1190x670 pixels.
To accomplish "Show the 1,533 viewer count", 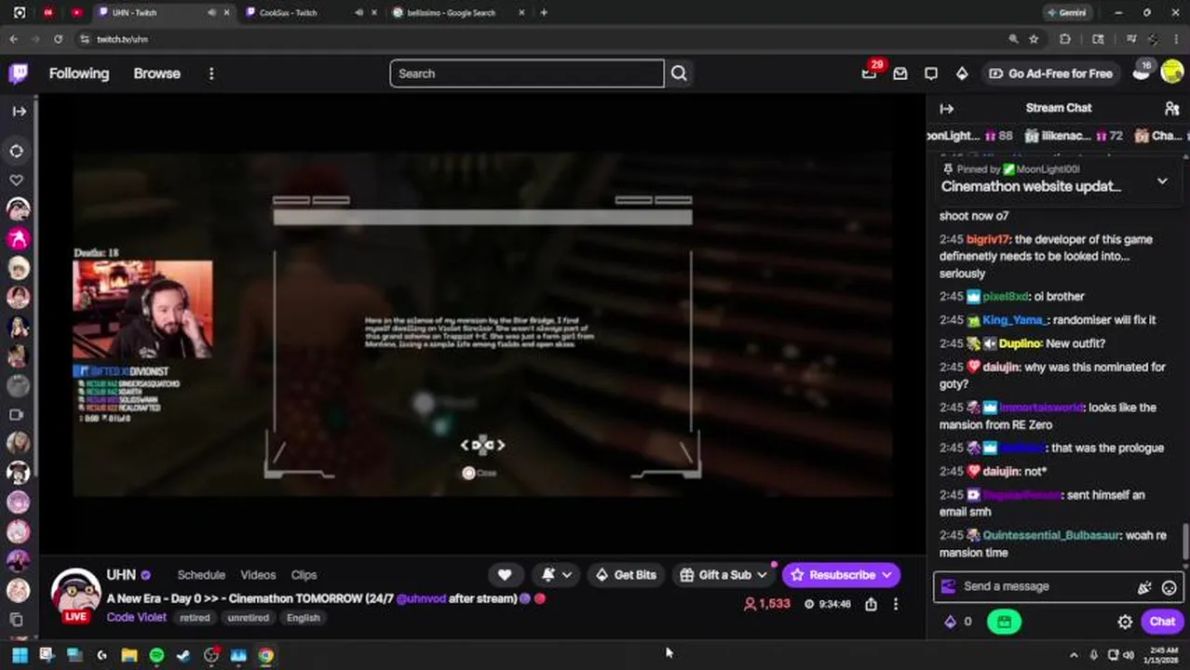I will click(766, 604).
